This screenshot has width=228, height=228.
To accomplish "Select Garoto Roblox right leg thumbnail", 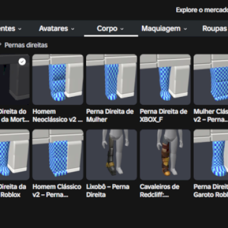I will [211, 154].
